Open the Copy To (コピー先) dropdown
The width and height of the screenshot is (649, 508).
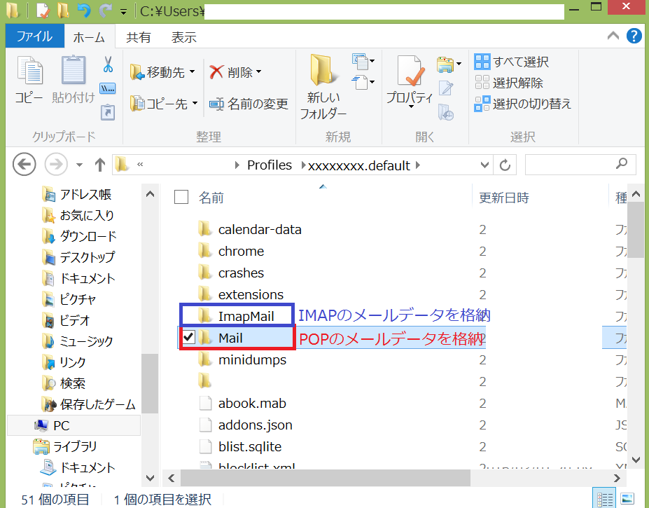[165, 104]
